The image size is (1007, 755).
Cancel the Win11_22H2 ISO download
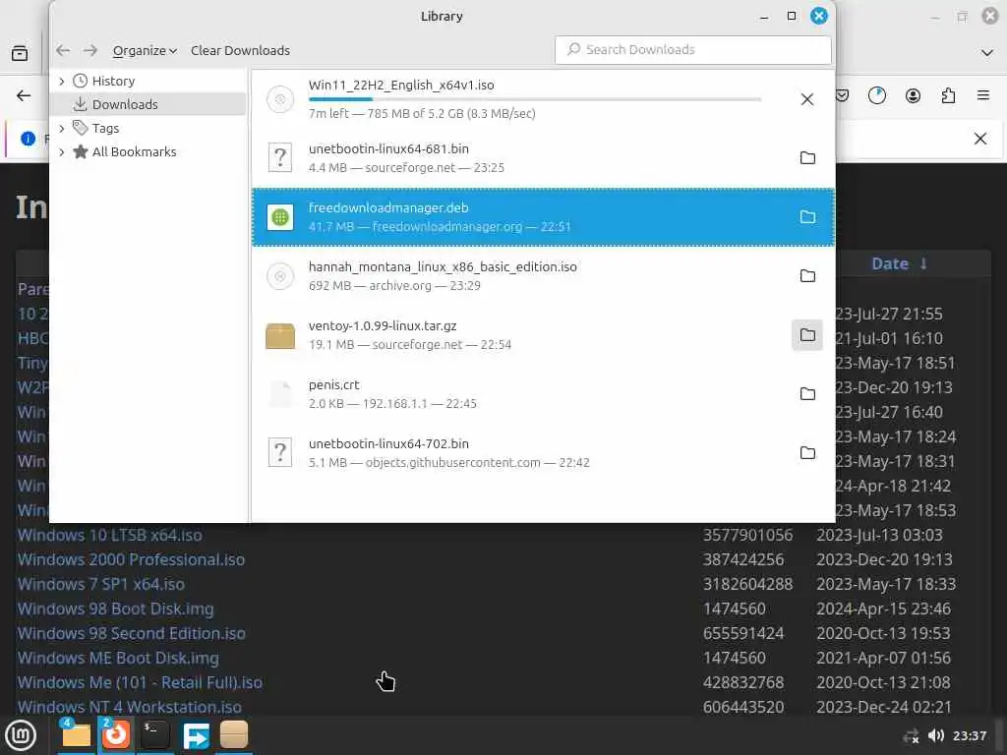pyautogui.click(x=807, y=99)
